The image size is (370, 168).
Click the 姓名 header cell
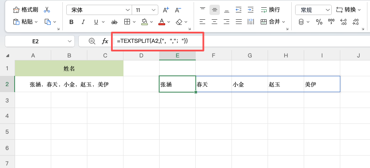coord(69,69)
